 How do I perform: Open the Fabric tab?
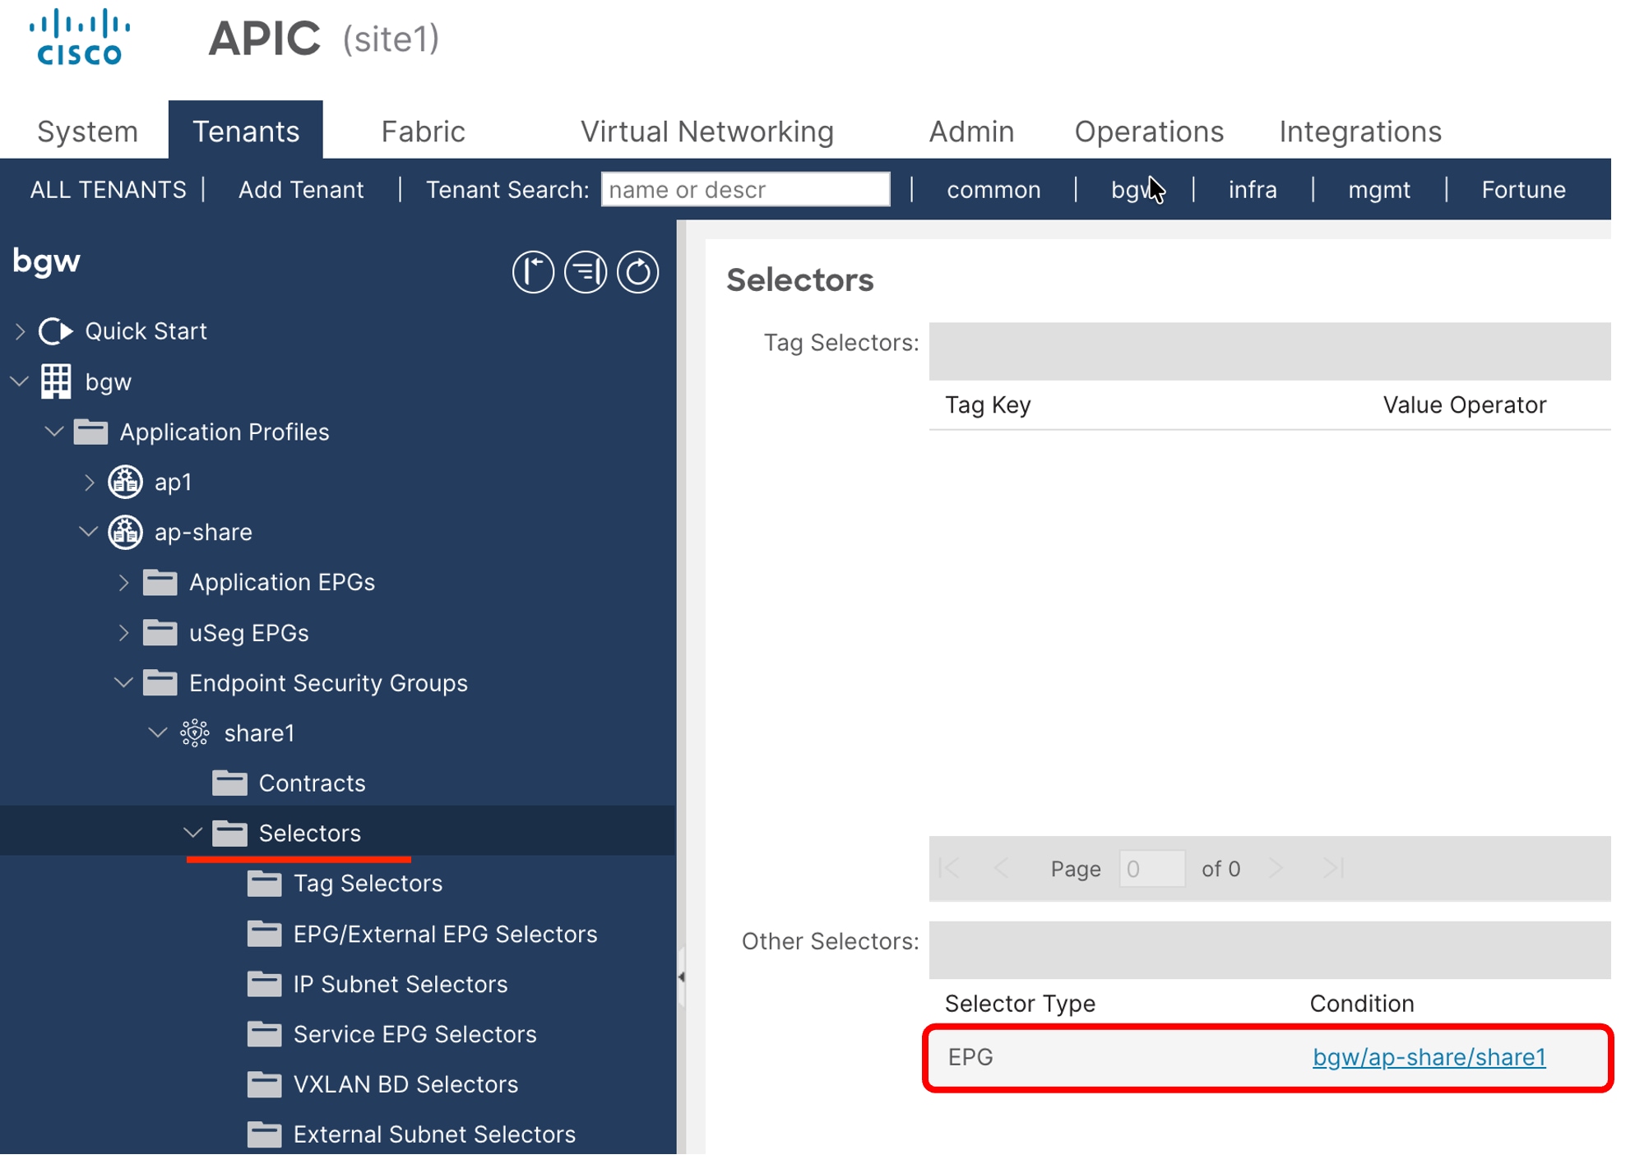(423, 132)
